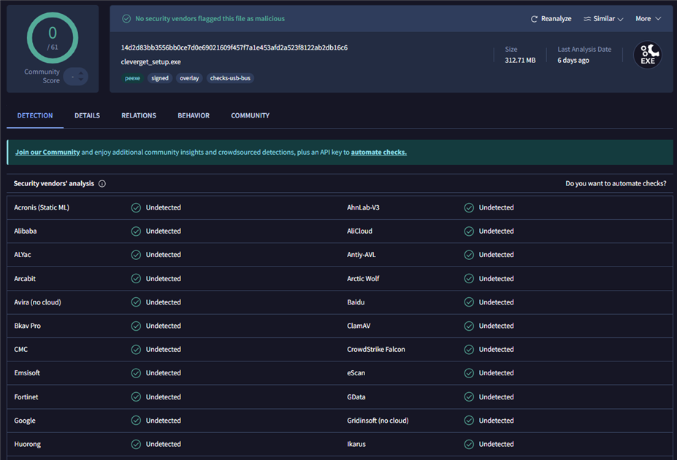This screenshot has width=677, height=460.
Task: Click the Huorong undetected check icon
Action: [x=136, y=445]
